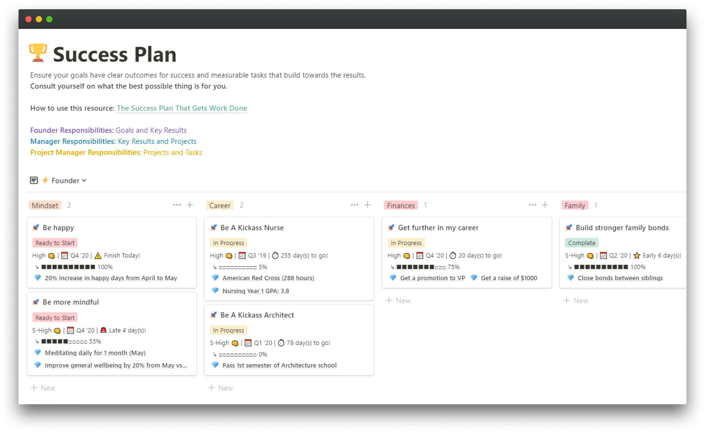Click the board view icon next to Founder
Viewport: 705px width, 432px height.
pos(34,180)
